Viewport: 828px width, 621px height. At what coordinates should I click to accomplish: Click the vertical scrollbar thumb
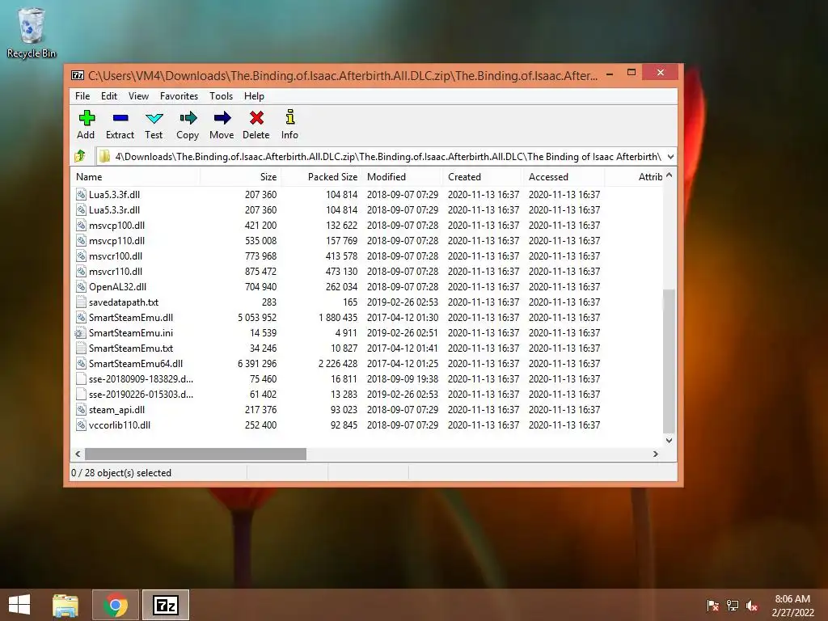(669, 361)
